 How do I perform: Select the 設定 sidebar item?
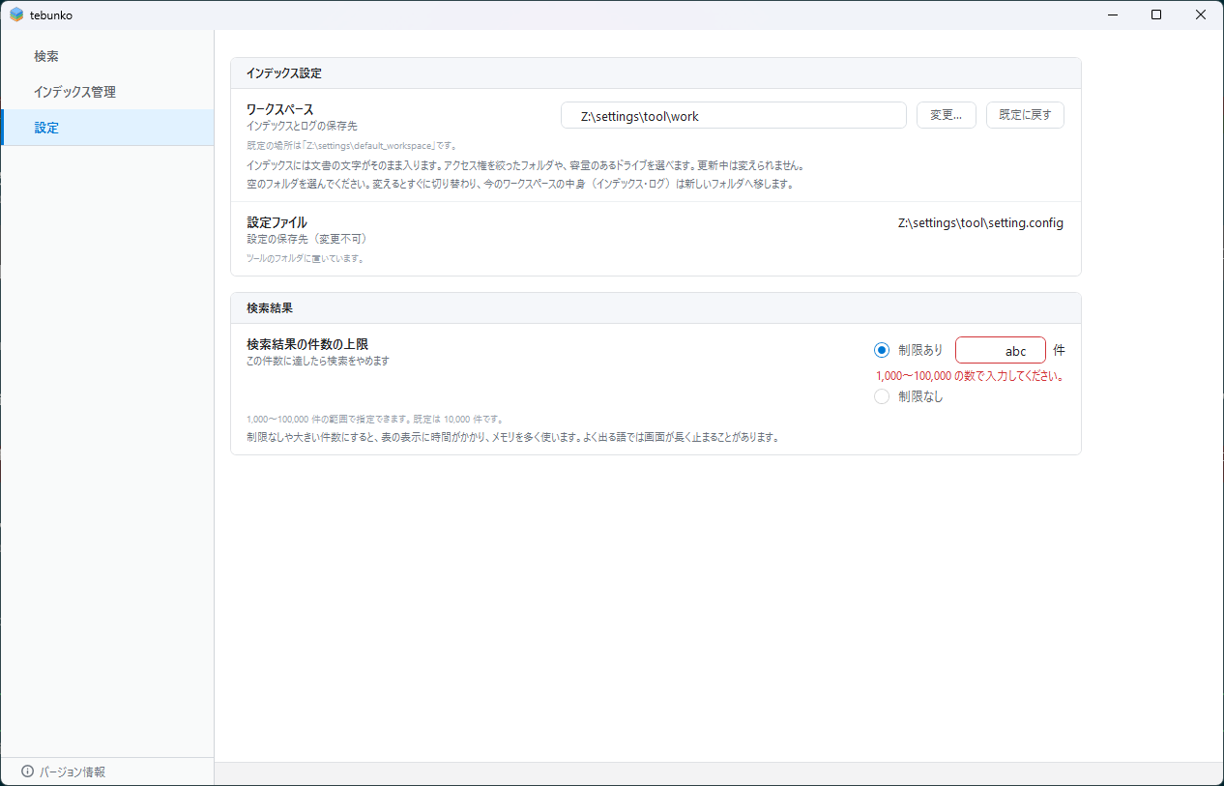pos(106,128)
